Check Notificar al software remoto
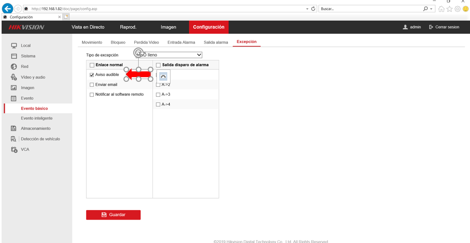 pos(92,94)
